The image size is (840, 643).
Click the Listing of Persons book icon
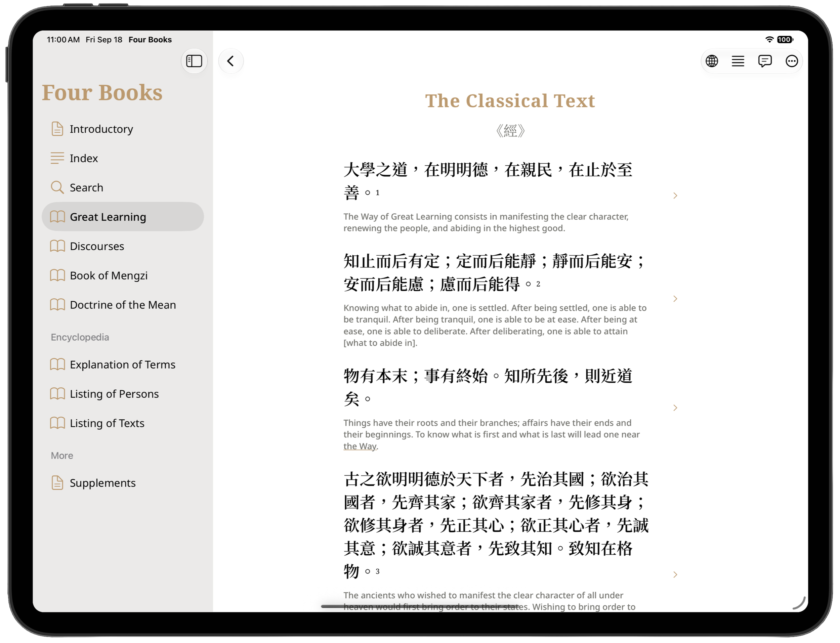tap(57, 394)
